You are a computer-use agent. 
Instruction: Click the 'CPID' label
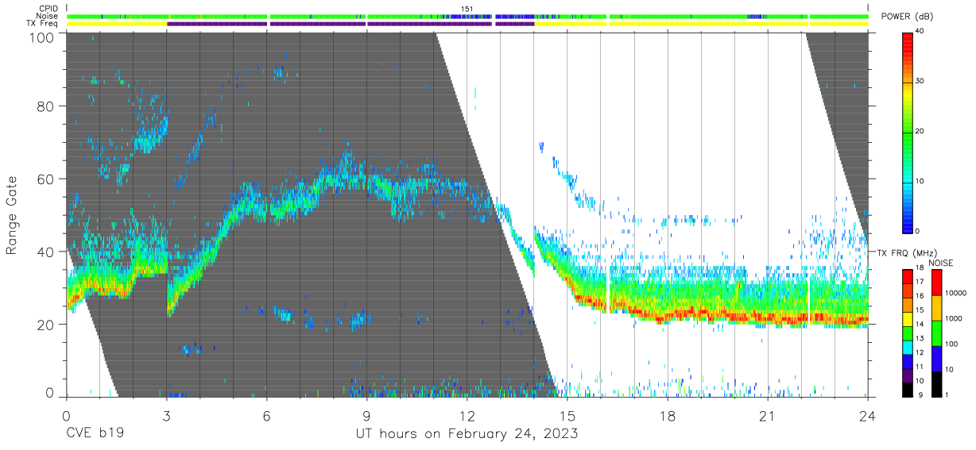point(48,9)
